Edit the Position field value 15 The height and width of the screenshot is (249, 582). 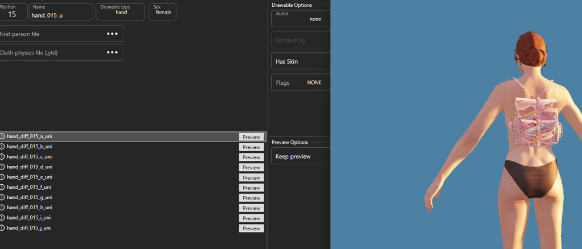[13, 12]
